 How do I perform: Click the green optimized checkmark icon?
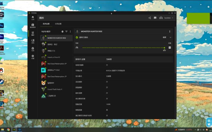point(77,38)
